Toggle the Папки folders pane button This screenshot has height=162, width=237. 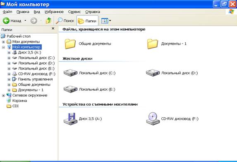coord(87,21)
